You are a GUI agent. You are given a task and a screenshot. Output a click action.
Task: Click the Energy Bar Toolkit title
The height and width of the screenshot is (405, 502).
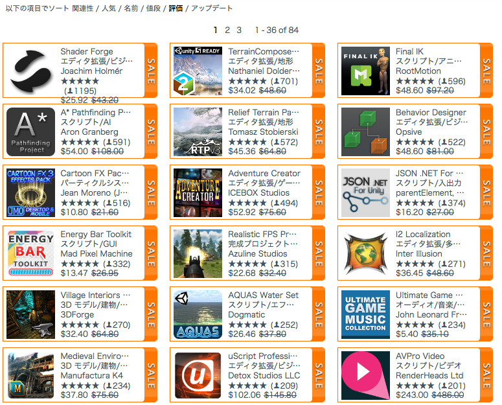(96, 235)
